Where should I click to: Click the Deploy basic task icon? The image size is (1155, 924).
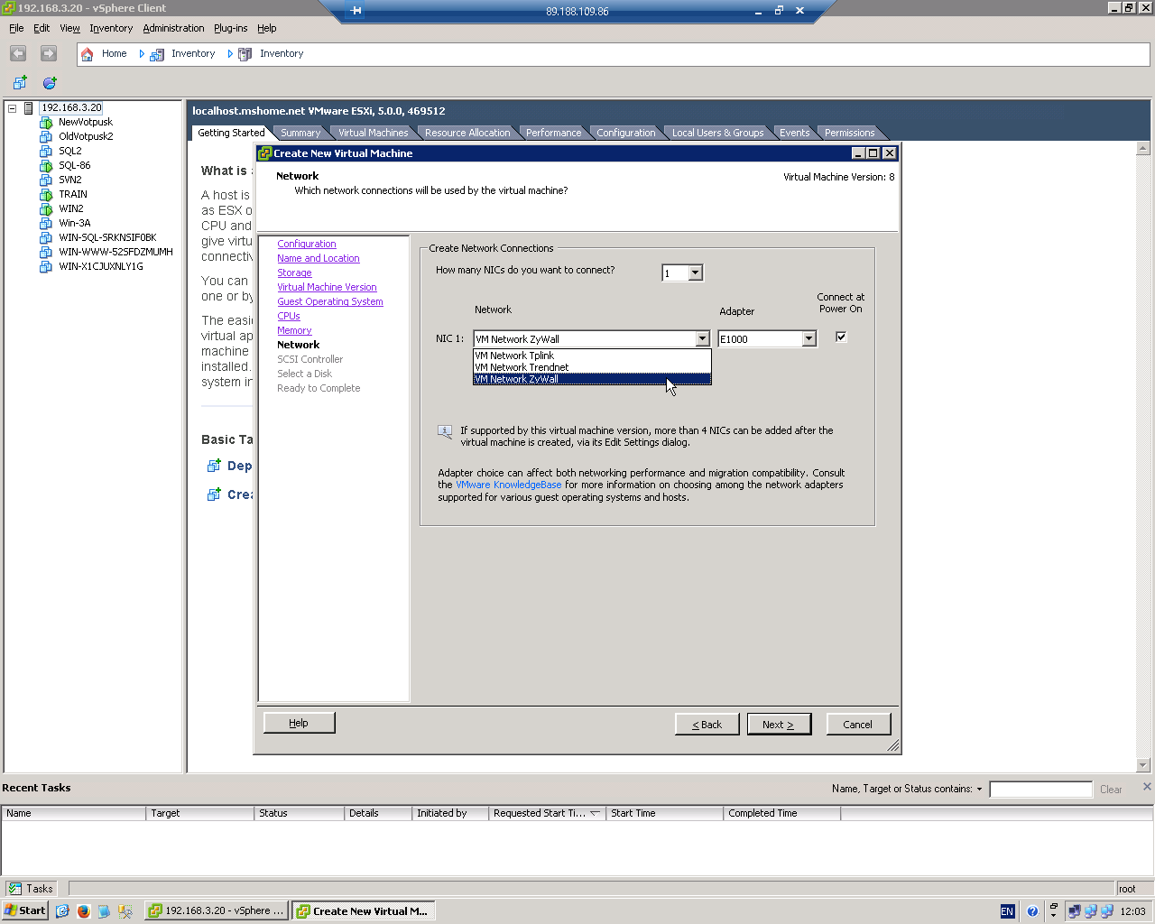[214, 466]
